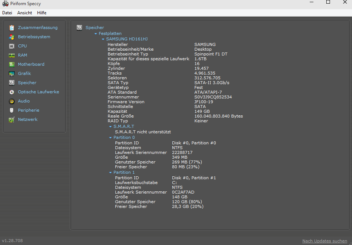Viewport: 352px width, 245px height.
Task: Click the CPU chip icon
Action: (12, 46)
